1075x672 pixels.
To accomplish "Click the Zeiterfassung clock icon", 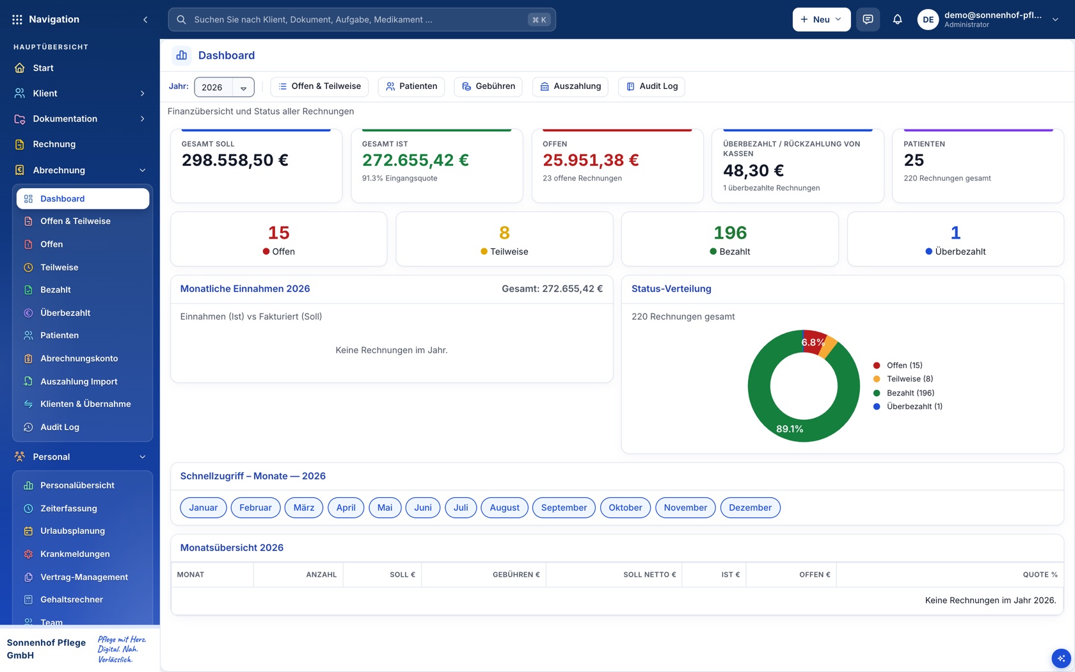I will coord(28,508).
